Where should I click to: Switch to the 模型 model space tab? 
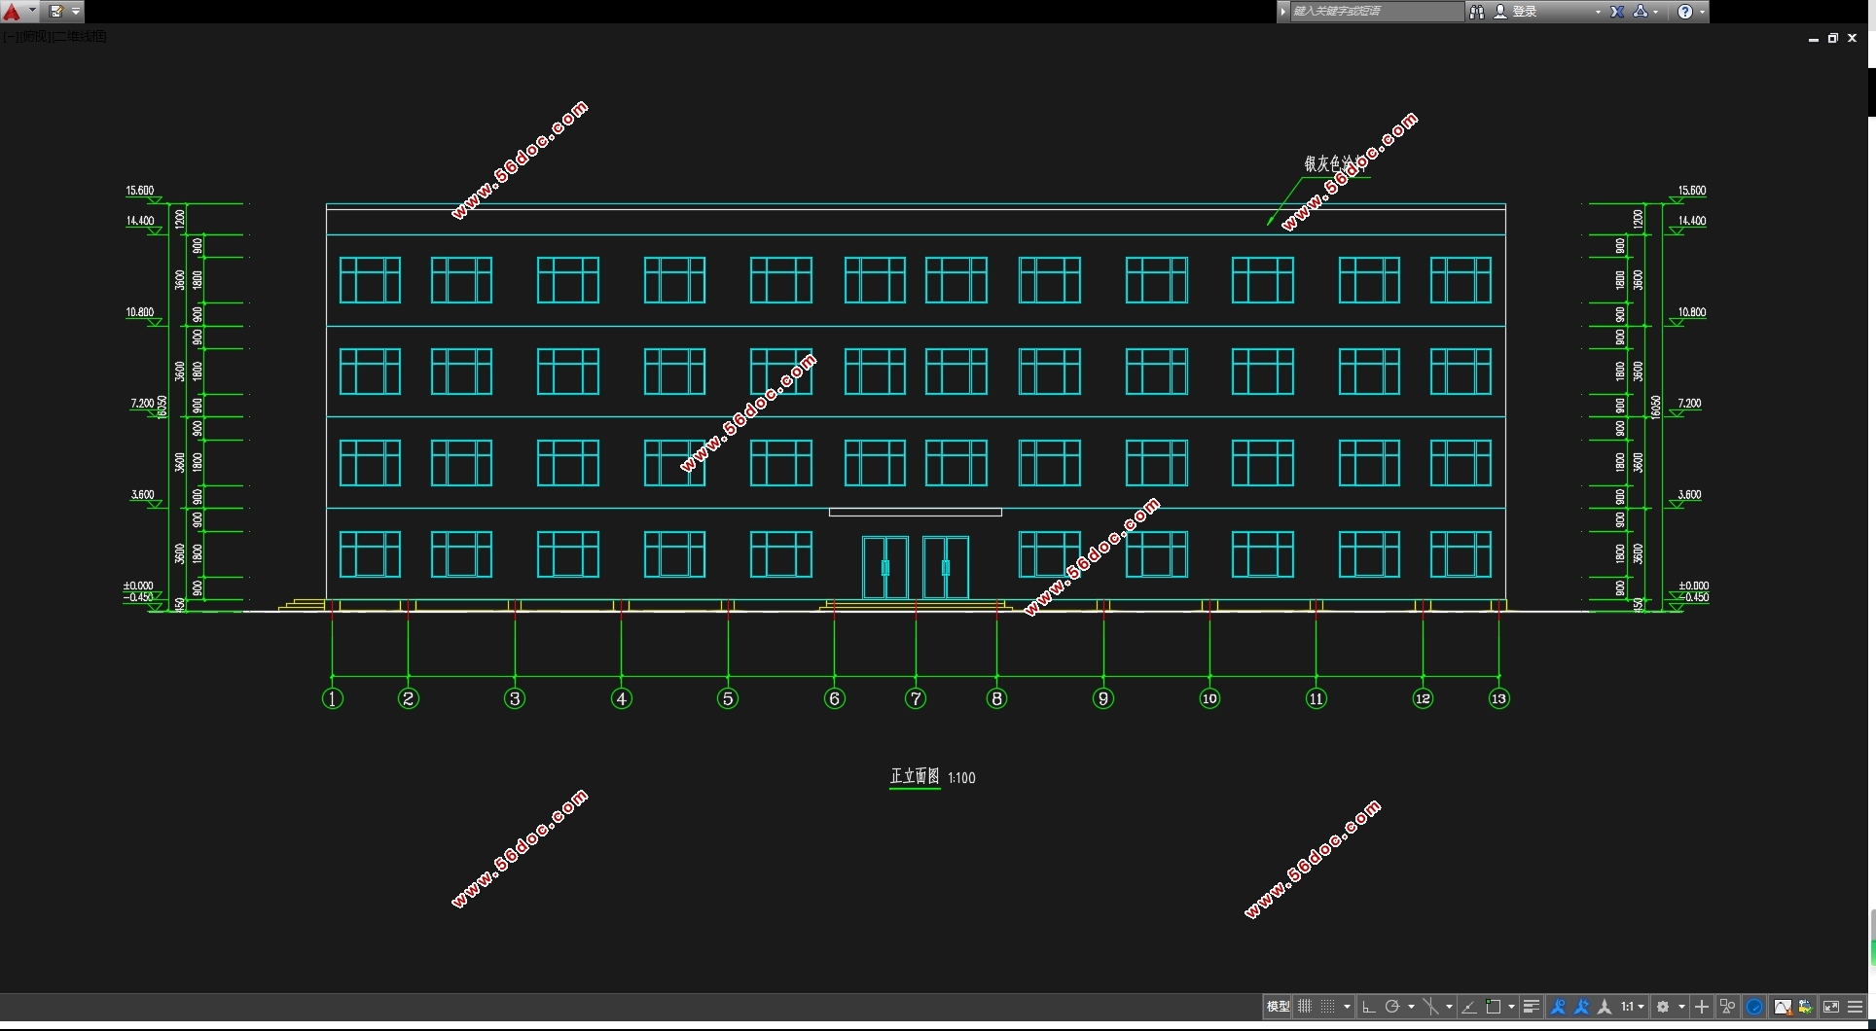click(x=1278, y=1007)
